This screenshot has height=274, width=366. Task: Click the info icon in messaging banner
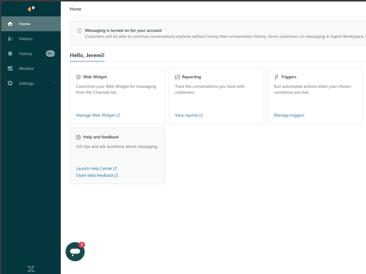79,31
